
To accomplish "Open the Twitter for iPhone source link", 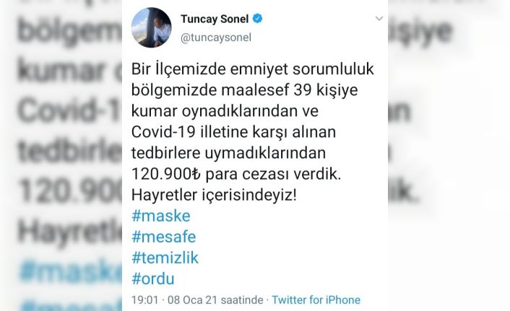I will click(x=316, y=299).
